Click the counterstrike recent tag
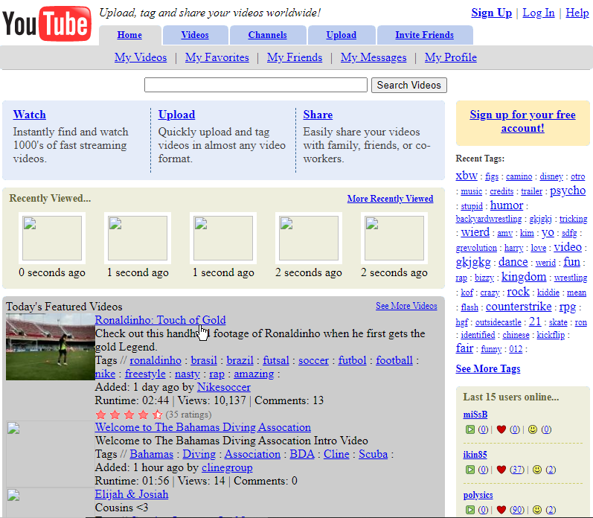Image resolution: width=593 pixels, height=518 pixels. click(x=519, y=307)
